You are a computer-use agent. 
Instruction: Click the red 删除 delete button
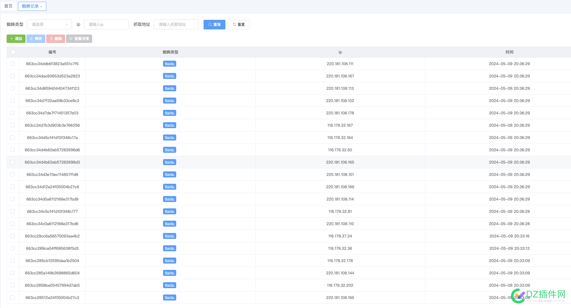56,39
